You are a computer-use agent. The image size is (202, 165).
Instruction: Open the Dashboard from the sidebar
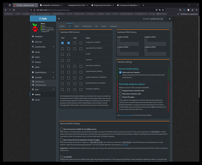point(39,36)
